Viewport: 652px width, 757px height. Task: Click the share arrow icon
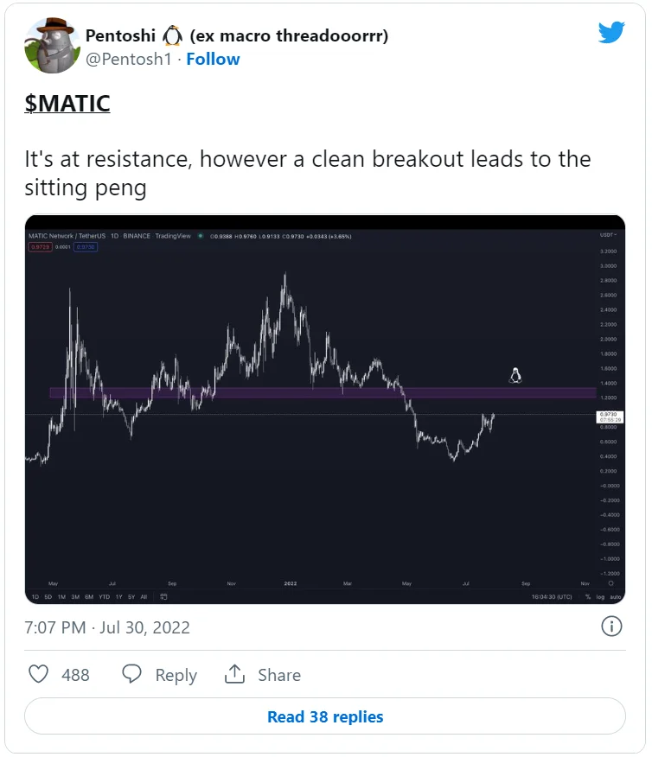click(x=233, y=674)
